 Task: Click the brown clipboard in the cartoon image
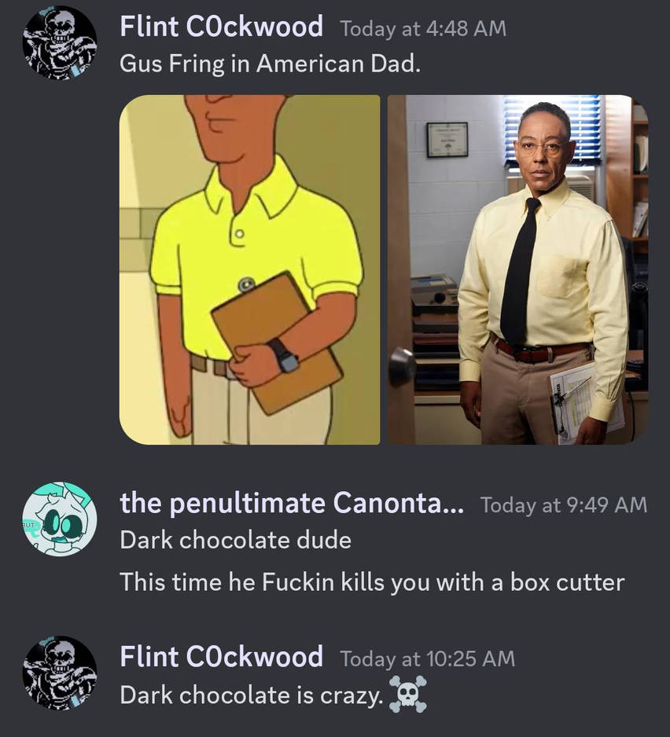coord(277,343)
